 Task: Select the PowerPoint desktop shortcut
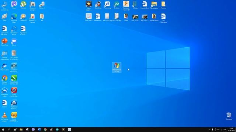[x=4, y=42]
